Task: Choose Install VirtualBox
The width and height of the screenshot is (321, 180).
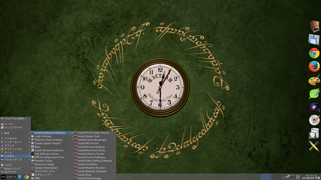Action: (95, 164)
